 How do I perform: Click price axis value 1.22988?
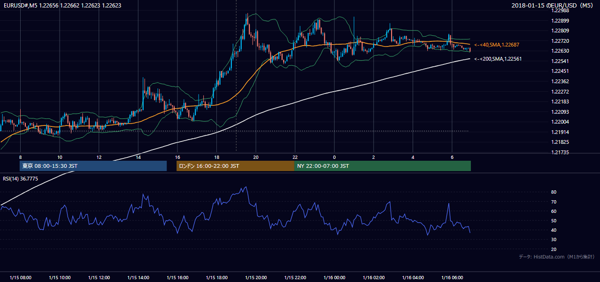pos(561,10)
